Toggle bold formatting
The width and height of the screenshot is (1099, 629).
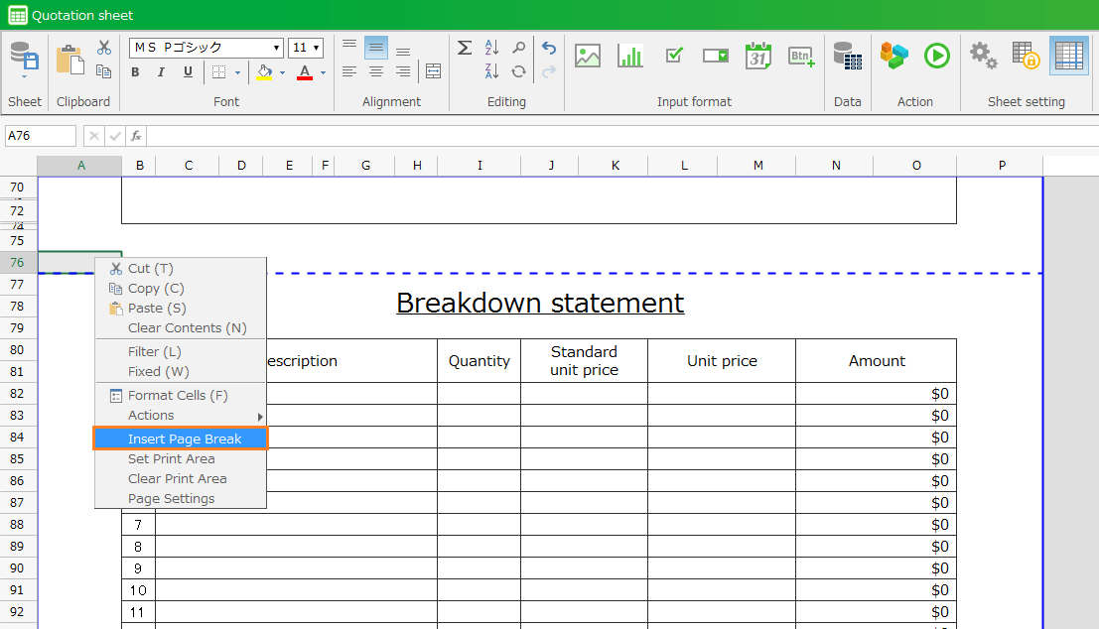[x=135, y=72]
